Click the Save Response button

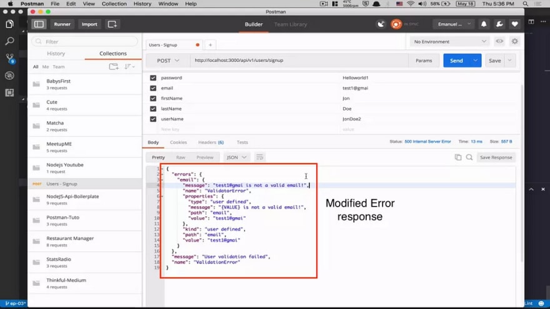[x=496, y=157]
